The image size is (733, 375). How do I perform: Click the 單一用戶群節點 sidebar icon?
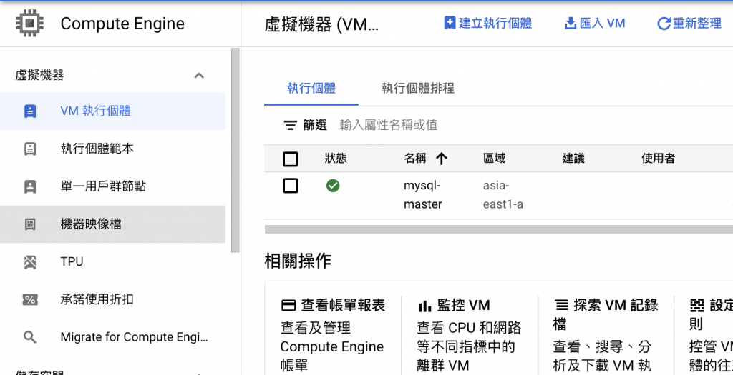pyautogui.click(x=30, y=186)
